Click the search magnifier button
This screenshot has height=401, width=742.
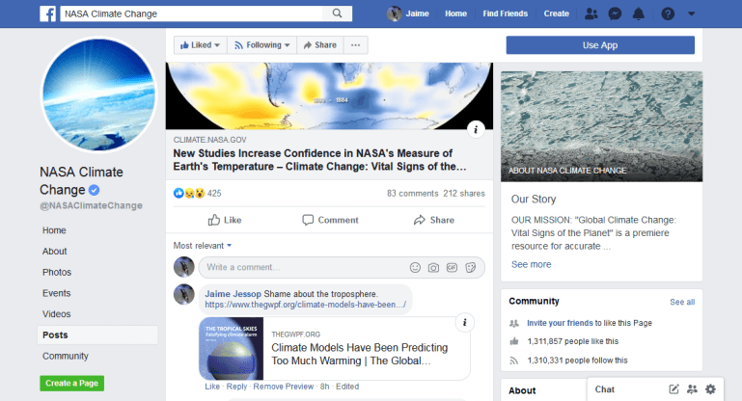click(337, 13)
